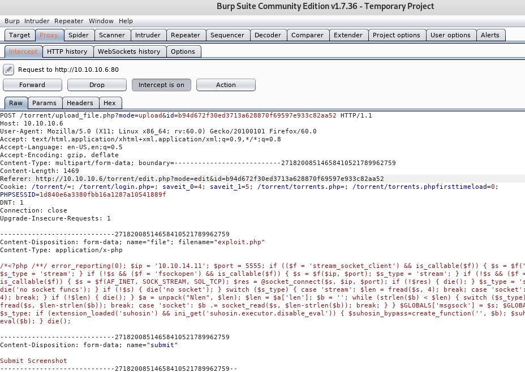
Task: Click the User-Agent header line
Action: coord(158,132)
